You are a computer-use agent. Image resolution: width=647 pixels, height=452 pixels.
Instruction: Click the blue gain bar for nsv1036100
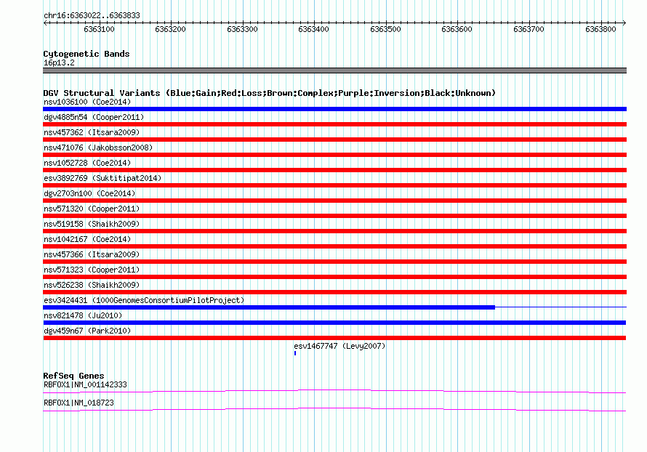[x=334, y=109]
